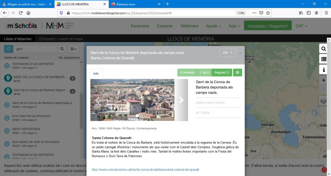Advance image carousel with right arrow
The image size is (331, 176).
pos(181,100)
